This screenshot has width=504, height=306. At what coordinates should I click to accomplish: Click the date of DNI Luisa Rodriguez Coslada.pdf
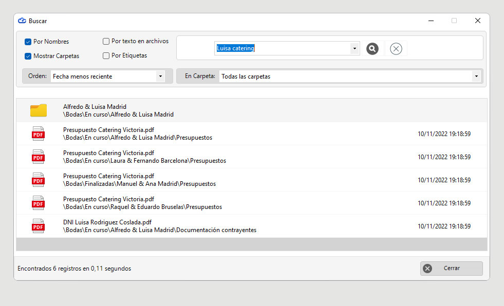444,226
